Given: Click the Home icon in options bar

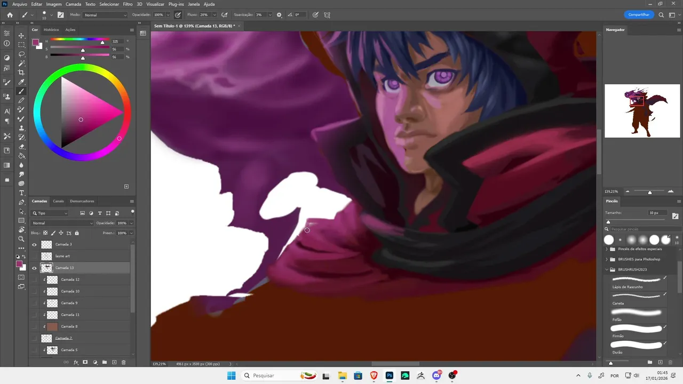Looking at the screenshot, I should pyautogui.click(x=10, y=15).
